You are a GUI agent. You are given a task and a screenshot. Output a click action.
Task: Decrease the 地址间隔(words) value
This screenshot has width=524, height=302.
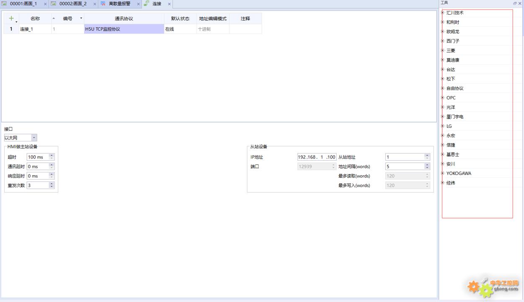point(427,168)
